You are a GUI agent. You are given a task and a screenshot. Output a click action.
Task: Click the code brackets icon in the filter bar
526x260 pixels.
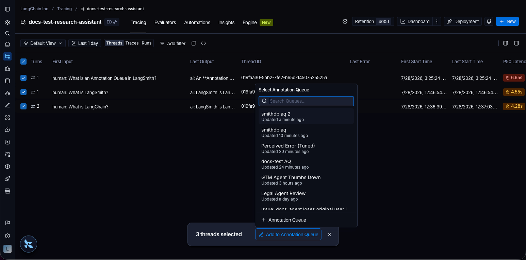click(x=203, y=43)
